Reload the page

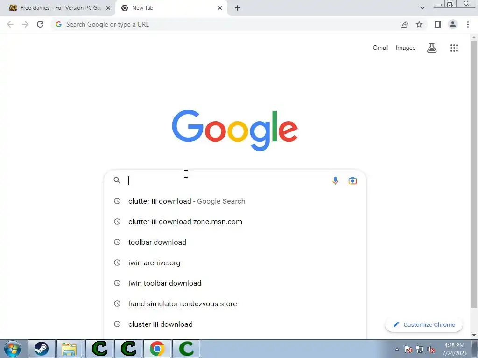click(40, 24)
